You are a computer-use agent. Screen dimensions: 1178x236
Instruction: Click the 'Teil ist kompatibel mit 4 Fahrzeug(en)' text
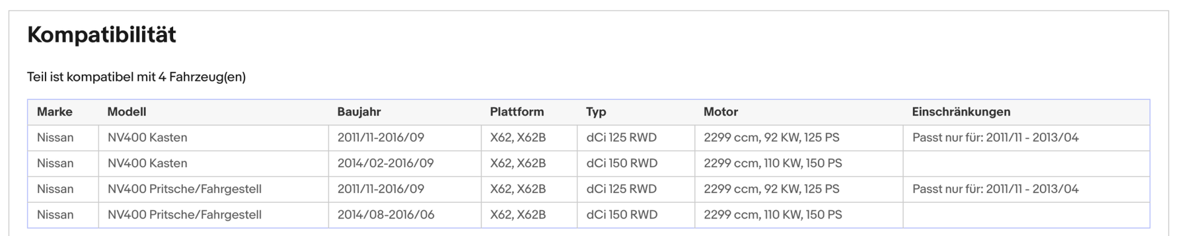(x=136, y=77)
